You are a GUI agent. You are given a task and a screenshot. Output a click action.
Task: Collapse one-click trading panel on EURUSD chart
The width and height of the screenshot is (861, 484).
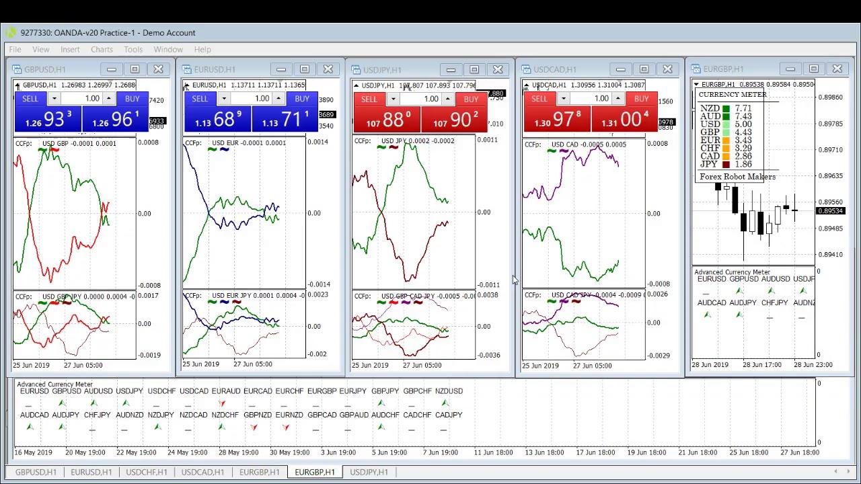pyautogui.click(x=187, y=85)
